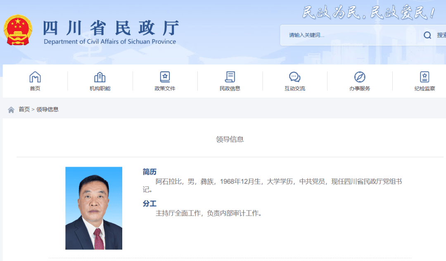This screenshot has width=446, height=261.
Task: Select the 机构职能 building icon
Action: [100, 76]
